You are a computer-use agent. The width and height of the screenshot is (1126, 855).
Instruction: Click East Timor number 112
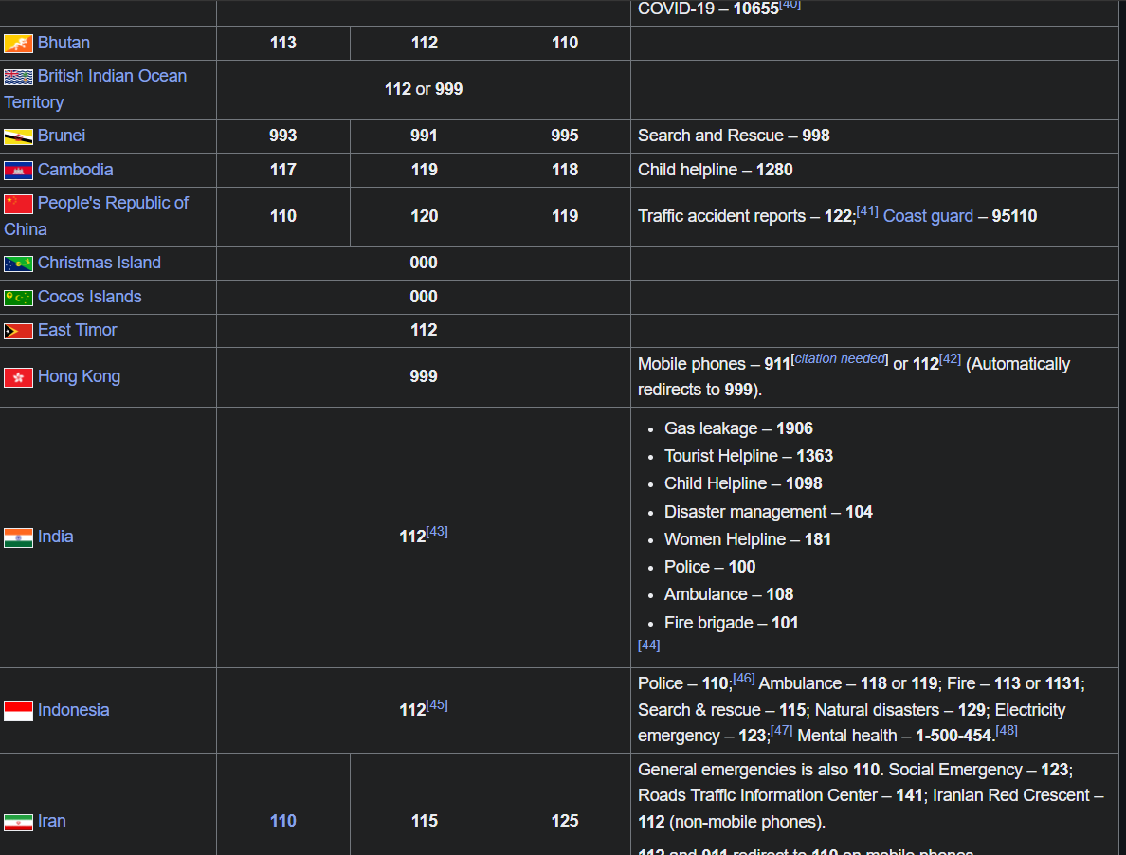(x=424, y=330)
